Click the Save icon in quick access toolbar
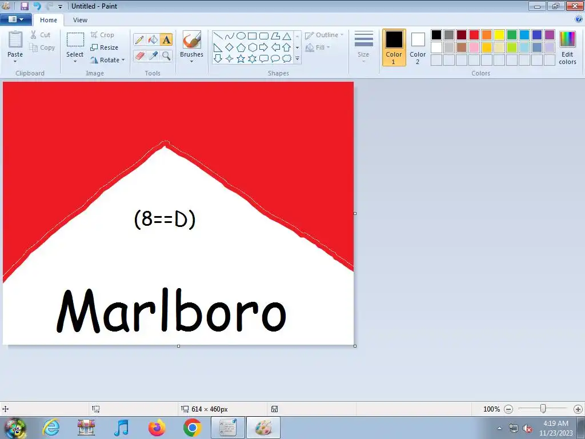This screenshot has height=439, width=585. click(x=24, y=6)
